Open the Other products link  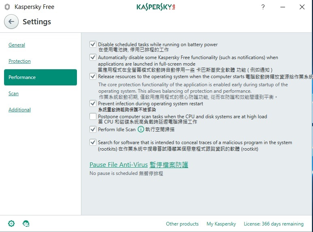coord(182,224)
